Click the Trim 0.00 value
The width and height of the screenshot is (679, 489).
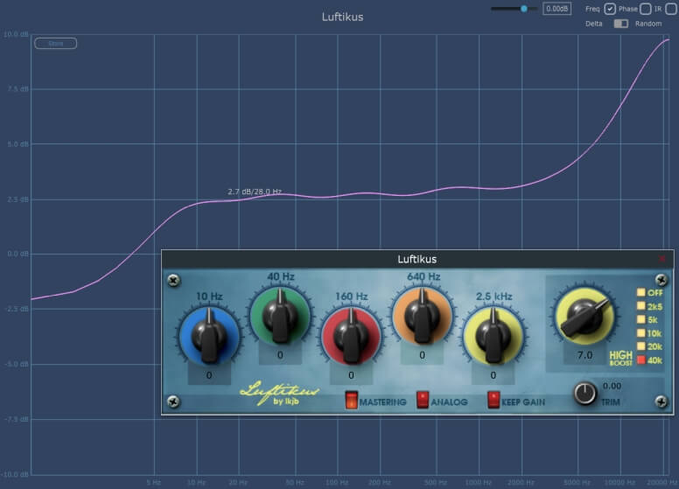coord(612,386)
